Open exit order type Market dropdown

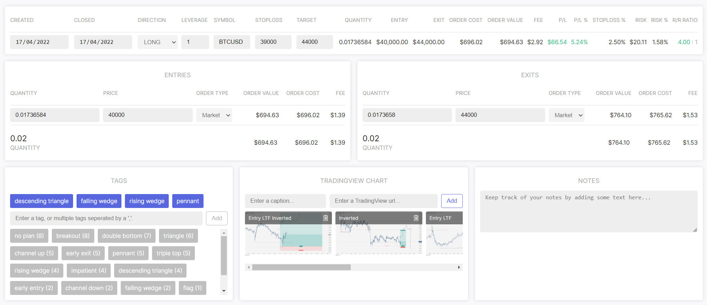pos(566,115)
